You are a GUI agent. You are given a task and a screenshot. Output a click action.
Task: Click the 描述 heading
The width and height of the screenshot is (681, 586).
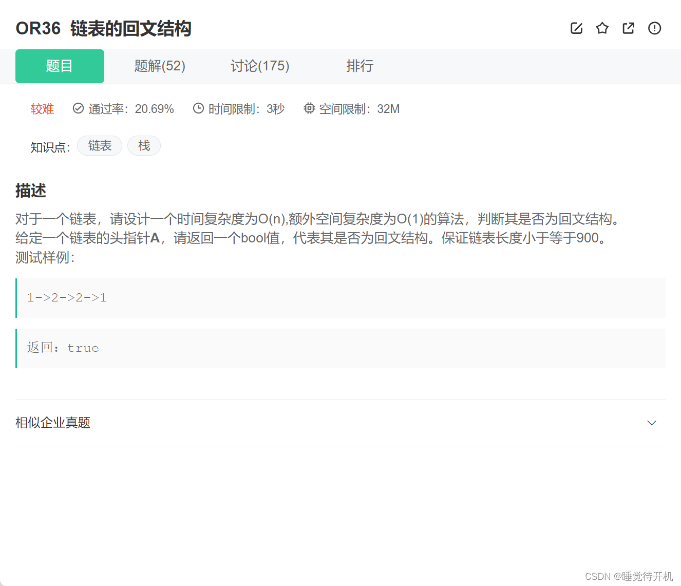31,191
